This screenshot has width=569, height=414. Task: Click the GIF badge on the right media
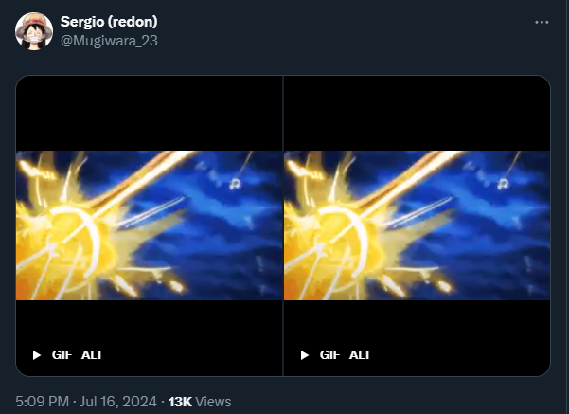(329, 355)
